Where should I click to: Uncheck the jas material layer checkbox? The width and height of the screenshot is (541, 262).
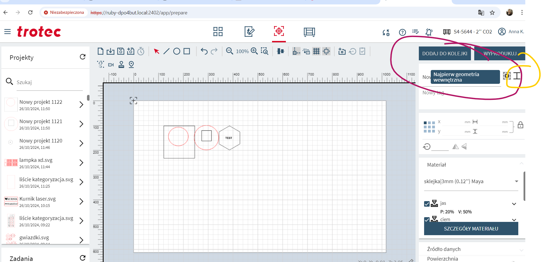click(427, 204)
